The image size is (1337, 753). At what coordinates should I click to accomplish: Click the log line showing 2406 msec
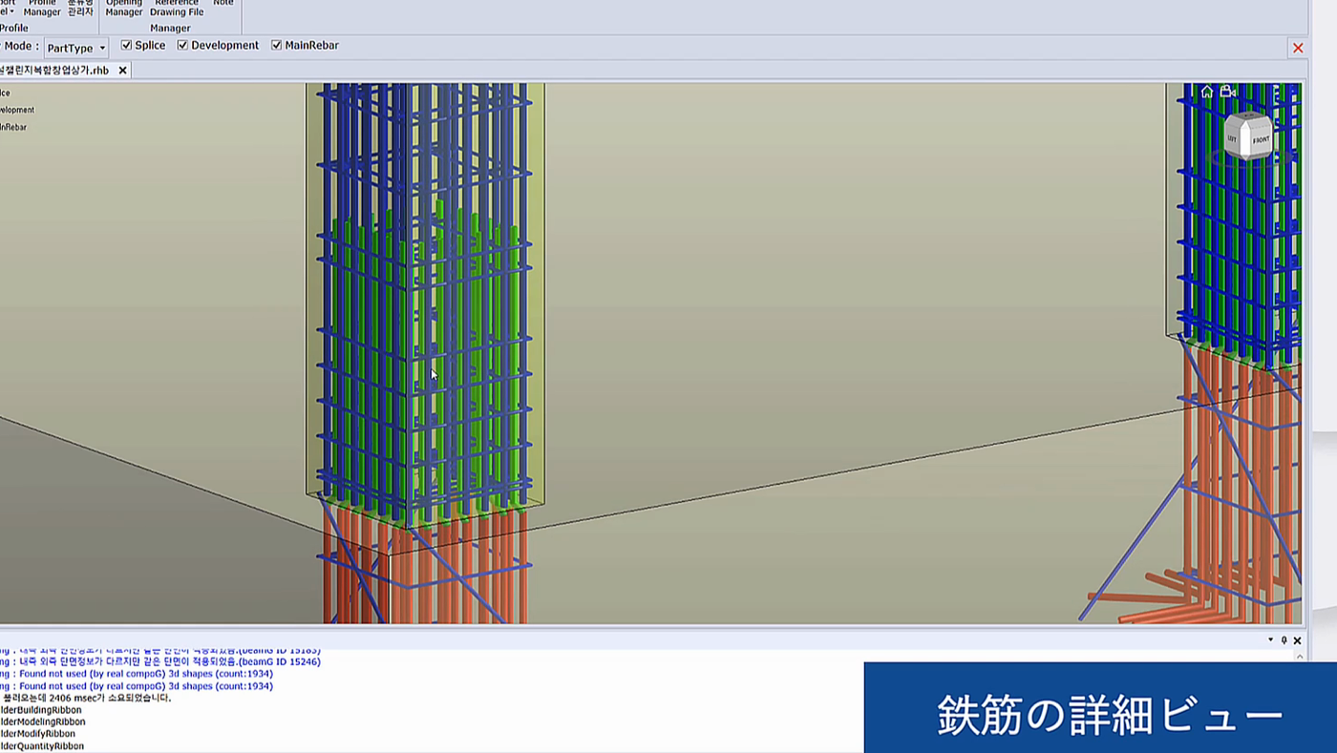click(86, 698)
